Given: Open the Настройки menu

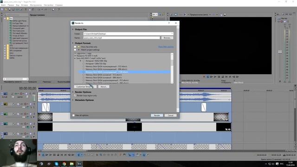Looking at the screenshot, I should click(48, 5).
